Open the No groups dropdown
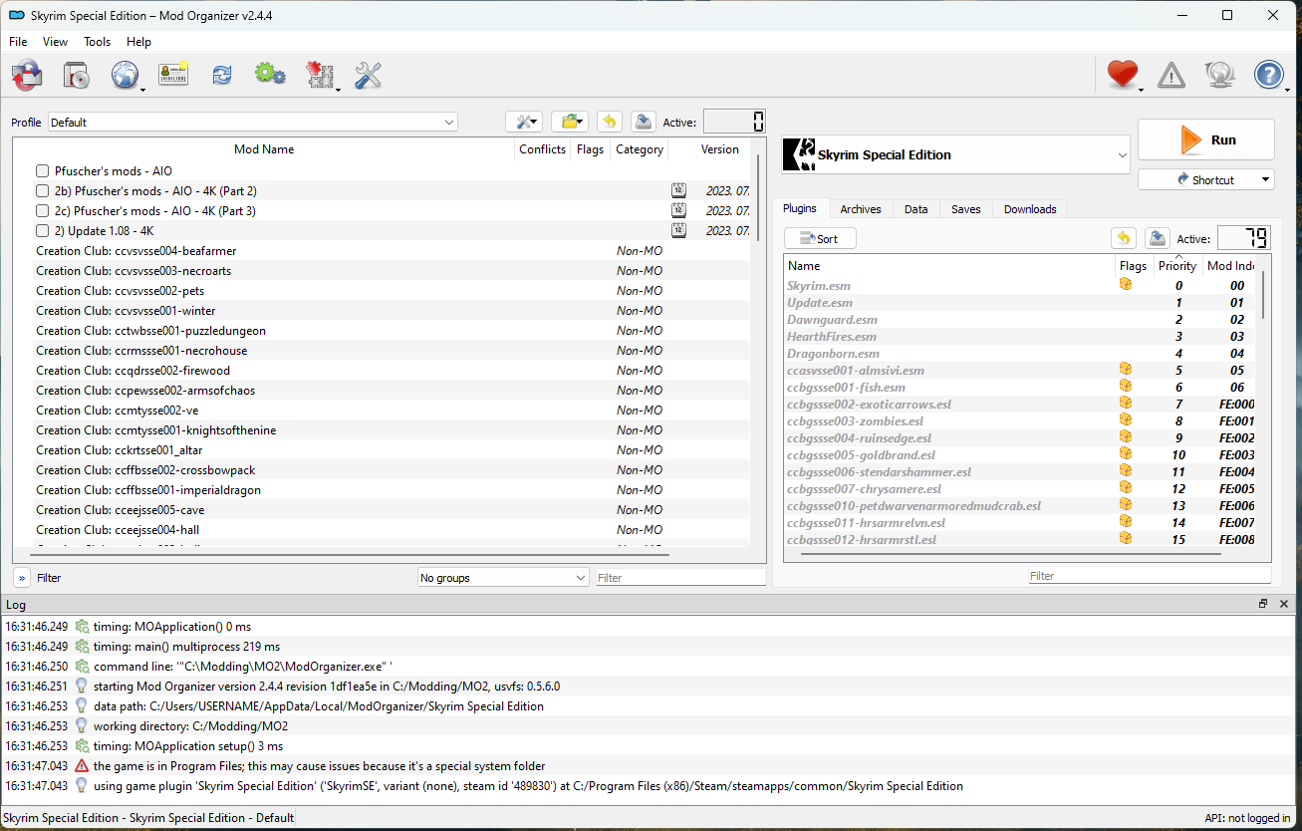The width and height of the screenshot is (1302, 831). click(x=503, y=577)
